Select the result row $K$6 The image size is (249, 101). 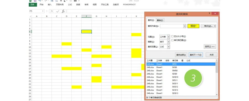[181, 67]
